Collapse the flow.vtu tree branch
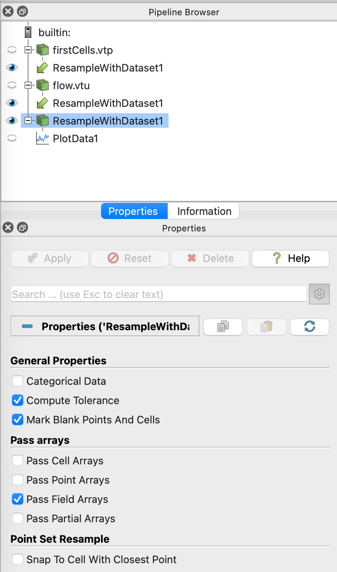 tap(28, 86)
